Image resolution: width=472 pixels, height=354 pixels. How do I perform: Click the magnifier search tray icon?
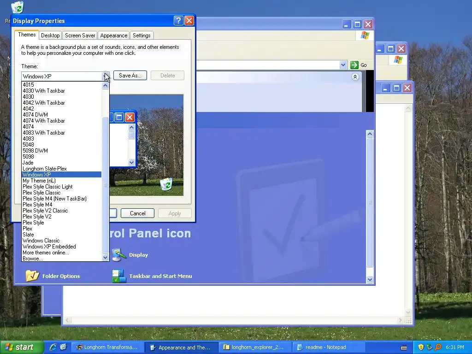pyautogui.click(x=438, y=347)
